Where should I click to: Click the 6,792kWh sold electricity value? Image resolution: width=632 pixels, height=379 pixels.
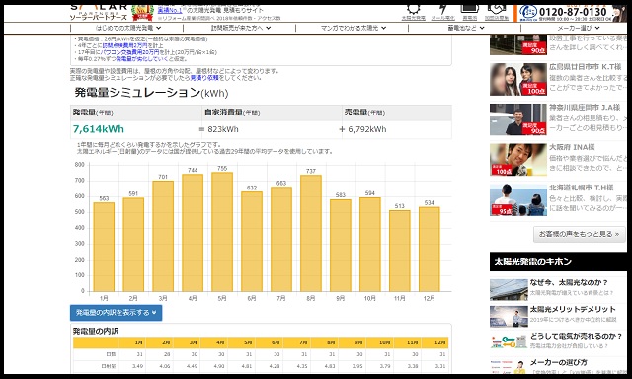[366, 129]
